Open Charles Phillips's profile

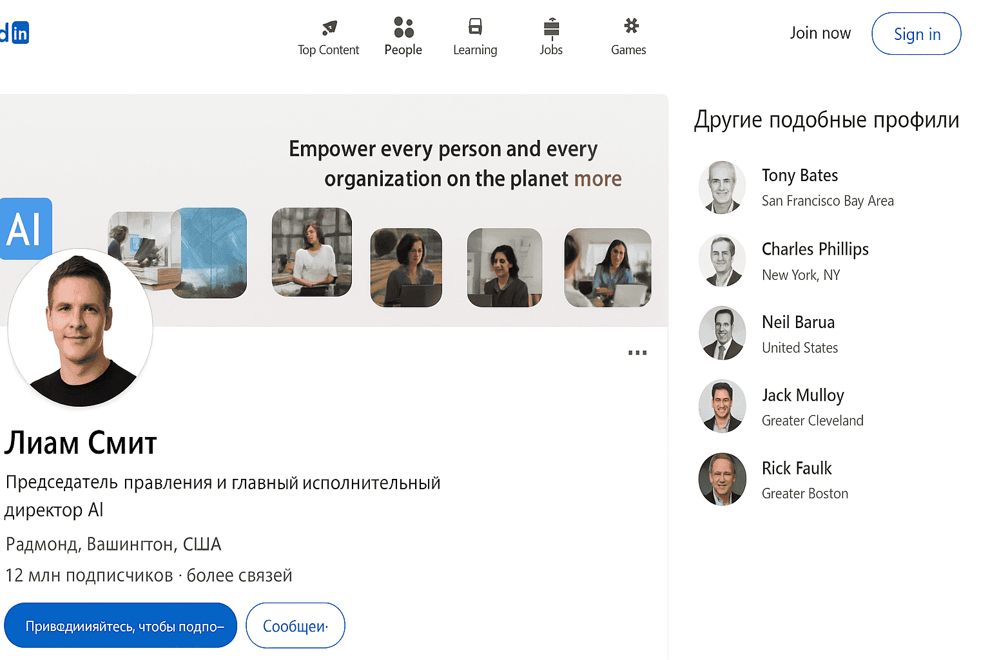click(x=815, y=249)
